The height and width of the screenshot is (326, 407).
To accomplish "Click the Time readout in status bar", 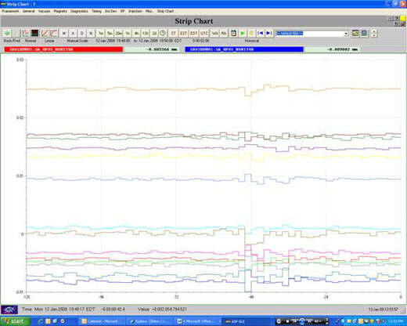I will point(59,310).
